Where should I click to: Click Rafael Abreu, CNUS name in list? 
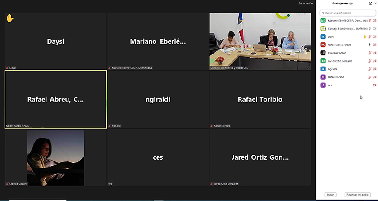[339, 45]
